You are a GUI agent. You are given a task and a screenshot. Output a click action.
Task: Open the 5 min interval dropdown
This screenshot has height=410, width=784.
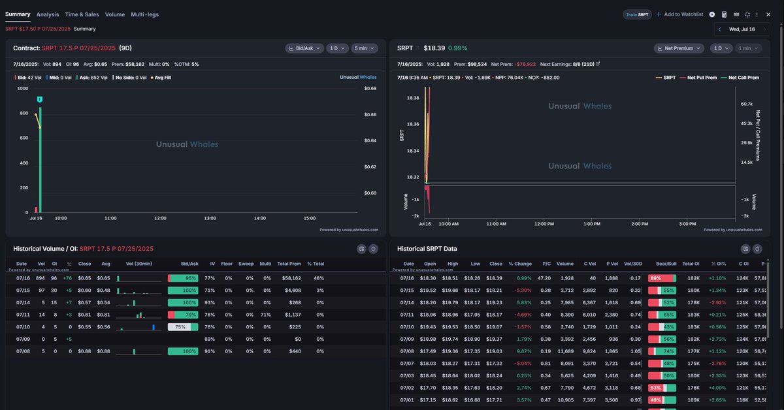(365, 48)
